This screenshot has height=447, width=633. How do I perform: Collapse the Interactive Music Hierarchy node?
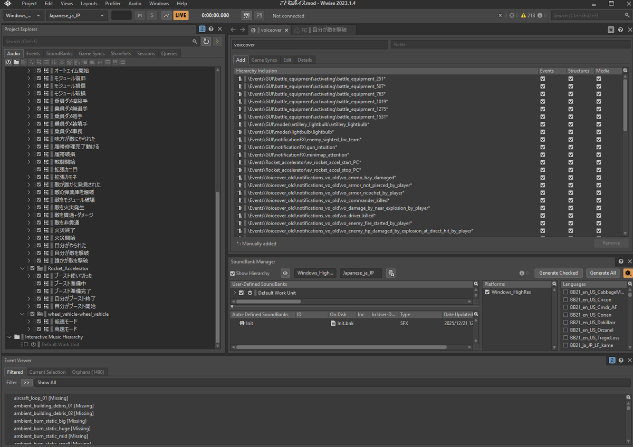(9, 337)
